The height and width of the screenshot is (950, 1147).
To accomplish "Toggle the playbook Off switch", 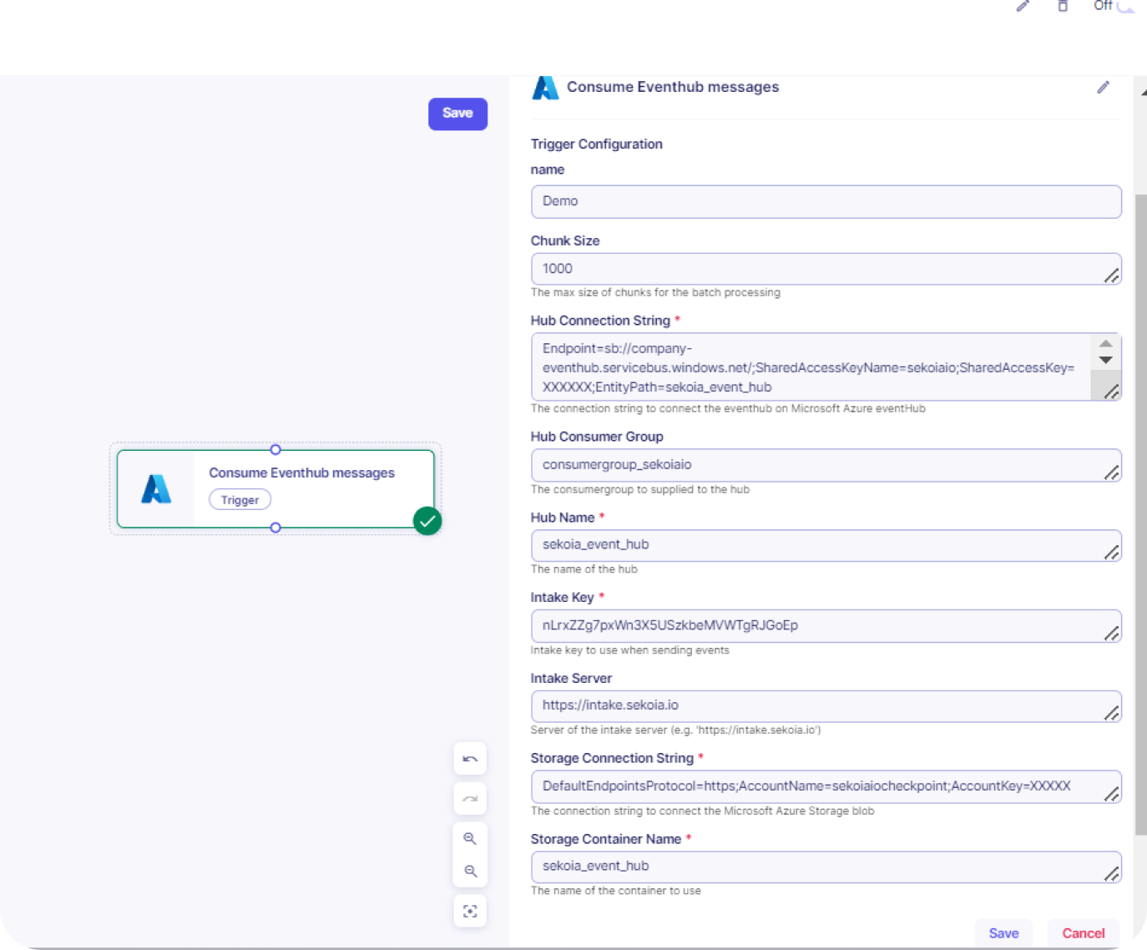I will (1127, 5).
